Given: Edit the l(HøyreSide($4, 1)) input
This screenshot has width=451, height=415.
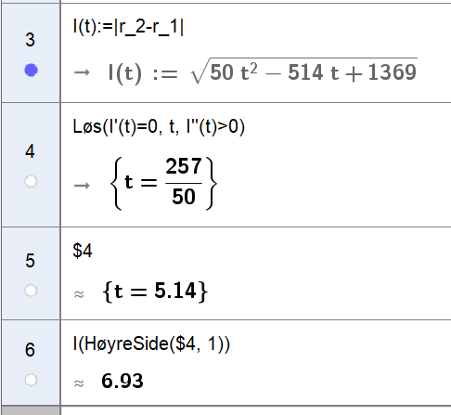Looking at the screenshot, I should coord(151,344).
